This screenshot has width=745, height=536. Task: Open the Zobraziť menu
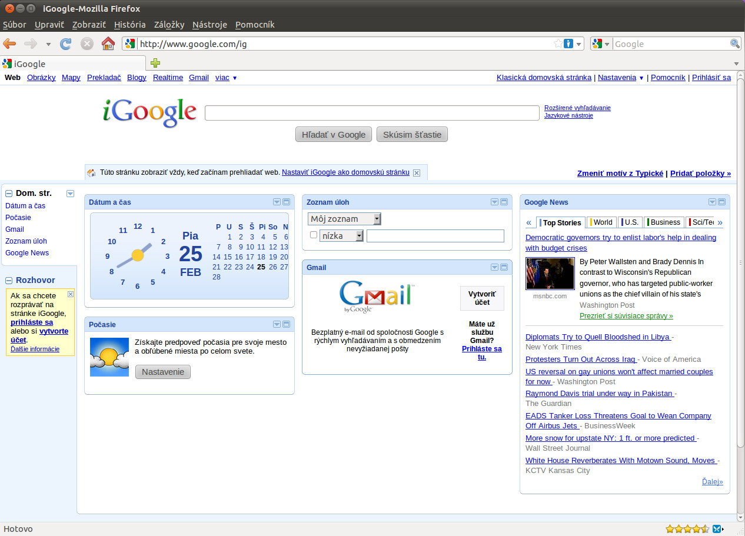(x=89, y=25)
